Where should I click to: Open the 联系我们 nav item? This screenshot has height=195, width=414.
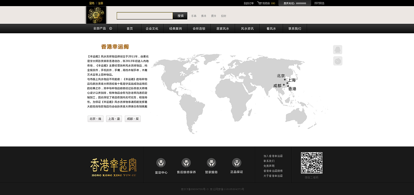click(x=295, y=28)
